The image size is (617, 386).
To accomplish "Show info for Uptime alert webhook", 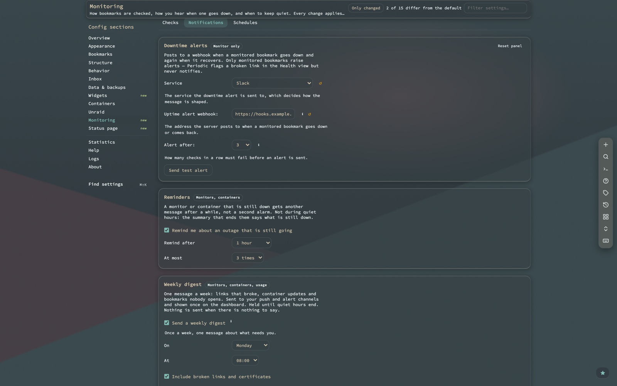I will (302, 114).
